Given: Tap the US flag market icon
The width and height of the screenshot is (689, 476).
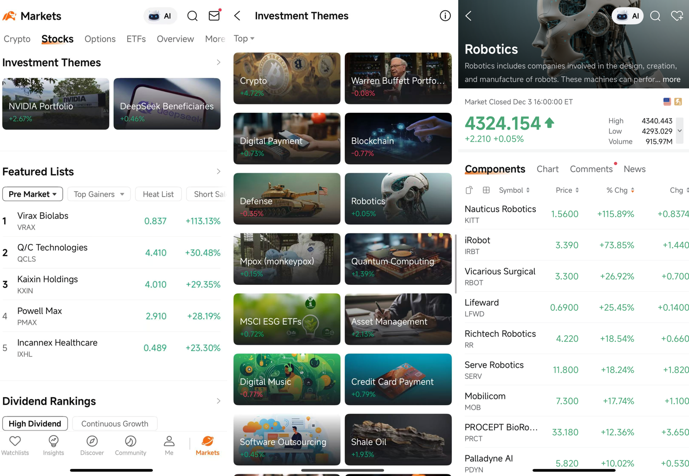Looking at the screenshot, I should [x=667, y=102].
